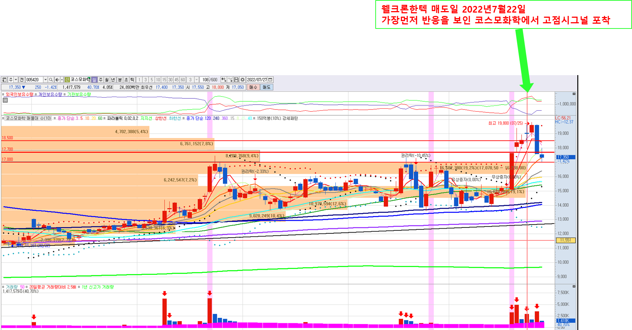Click the add indicator icon
This screenshot has height=330, width=632.
point(223,80)
